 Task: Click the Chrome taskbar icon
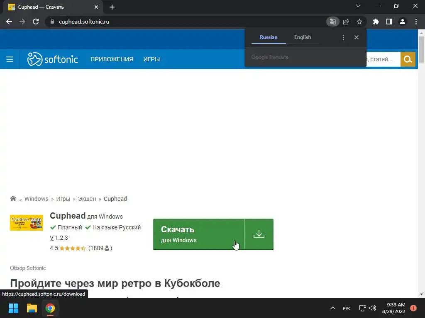click(x=50, y=308)
